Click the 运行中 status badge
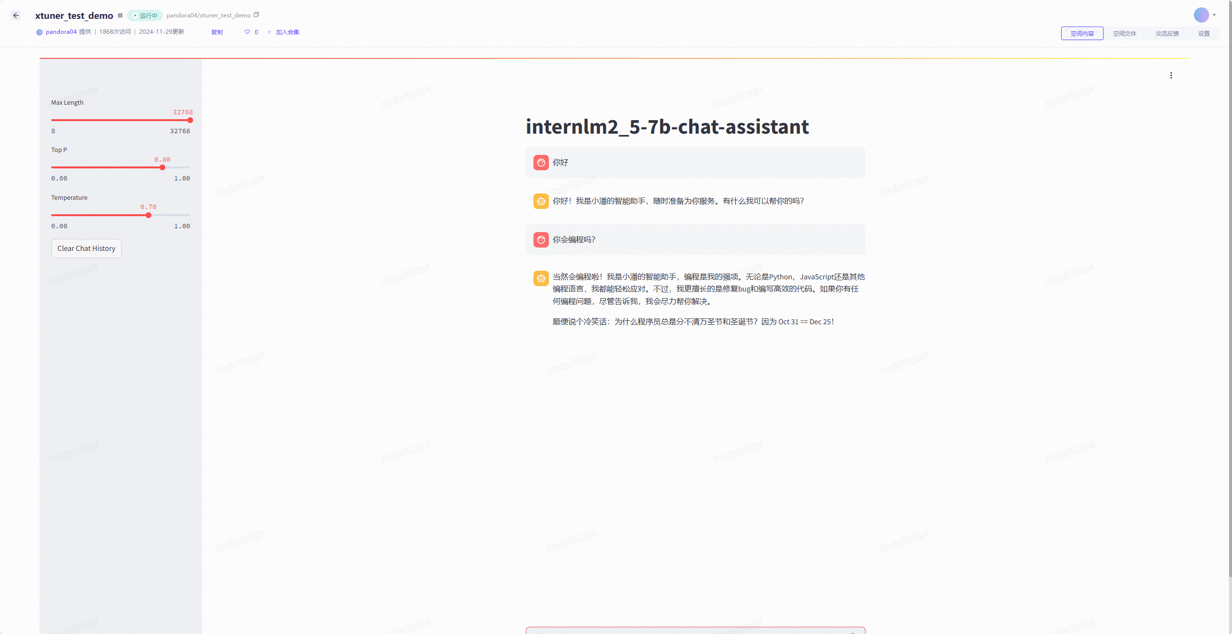Viewport: 1232px width, 634px height. [145, 15]
